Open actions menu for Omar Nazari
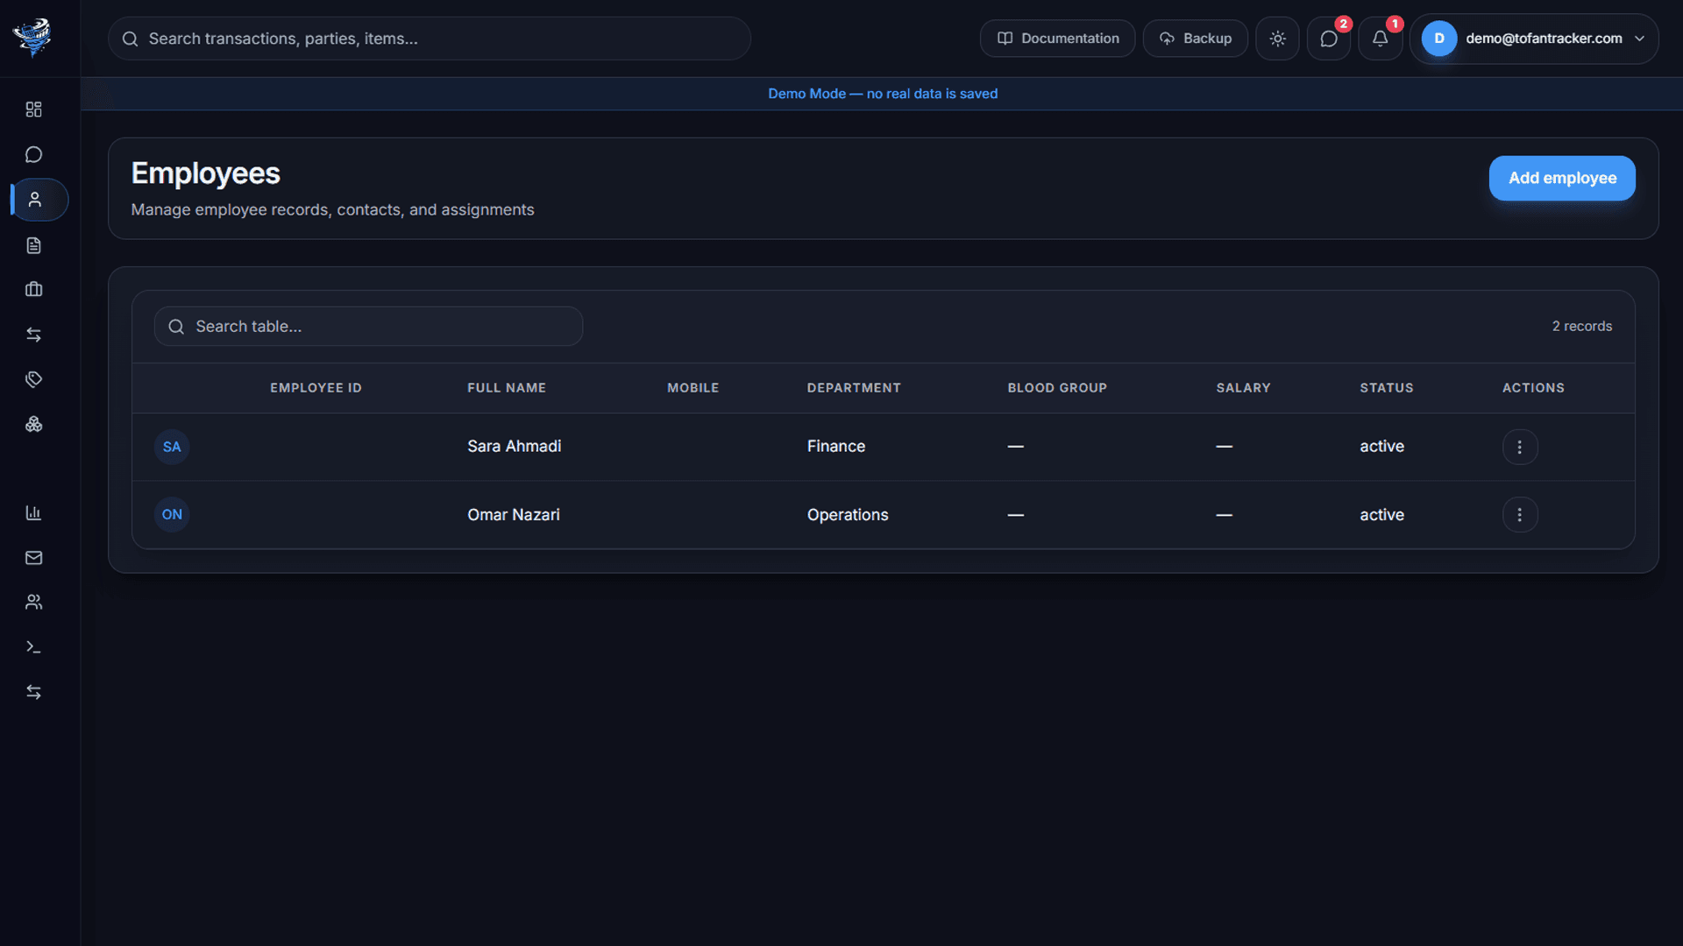 pyautogui.click(x=1519, y=515)
